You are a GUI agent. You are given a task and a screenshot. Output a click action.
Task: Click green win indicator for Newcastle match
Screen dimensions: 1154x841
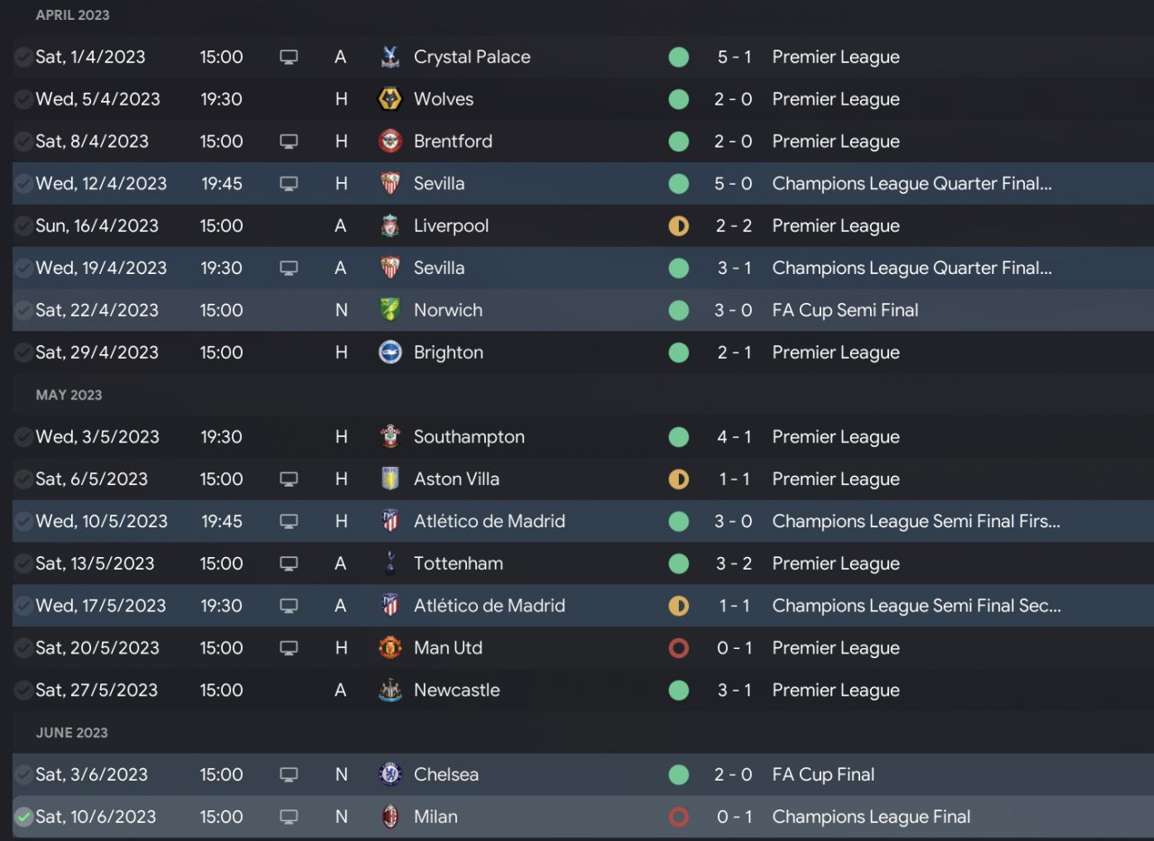pos(679,690)
